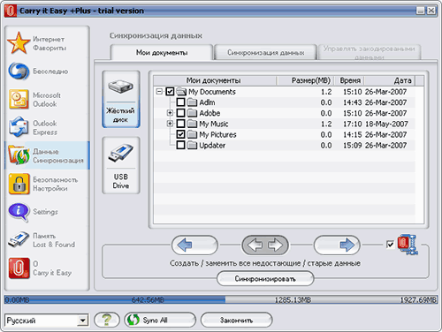This screenshot has height=332, width=442.
Task: Check the My Music folder checkbox
Action: [180, 124]
